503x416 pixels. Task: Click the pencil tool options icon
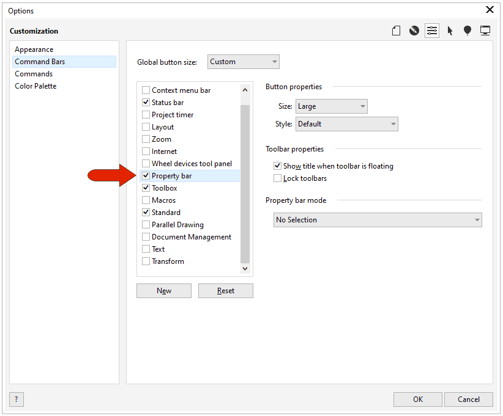coord(414,31)
